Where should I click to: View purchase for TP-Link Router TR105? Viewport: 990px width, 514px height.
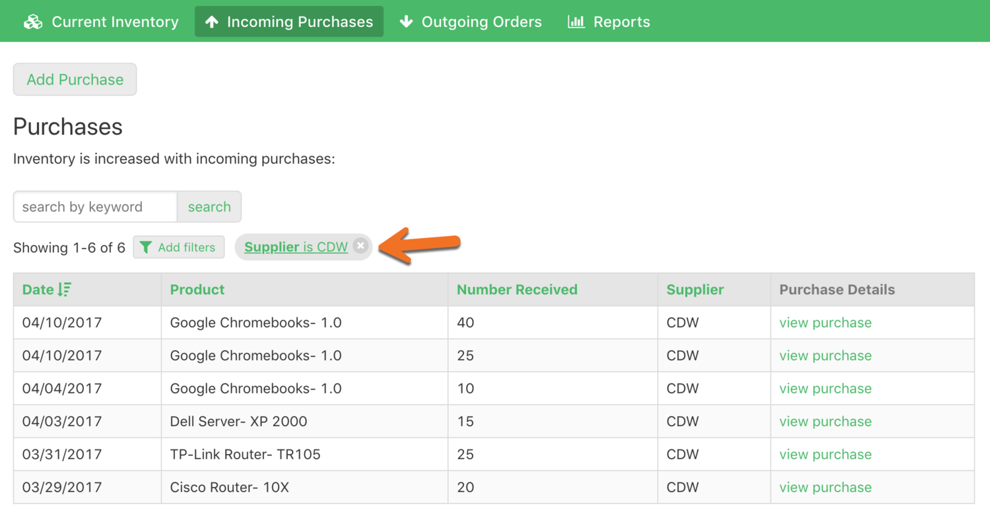pos(825,454)
